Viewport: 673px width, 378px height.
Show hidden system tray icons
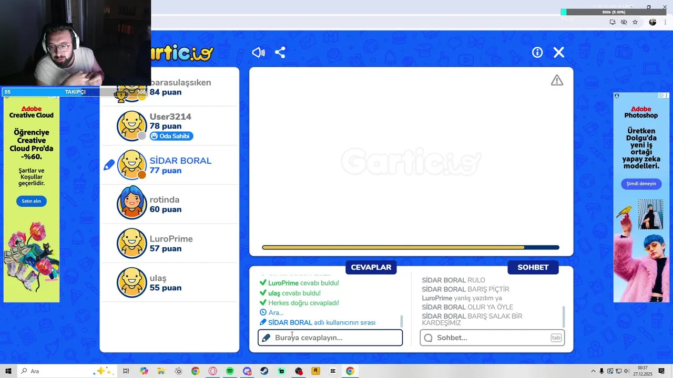coord(594,371)
